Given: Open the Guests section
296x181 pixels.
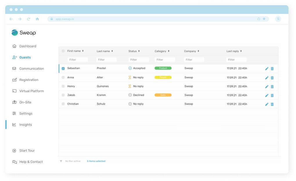Looking at the screenshot, I should (x=25, y=57).
